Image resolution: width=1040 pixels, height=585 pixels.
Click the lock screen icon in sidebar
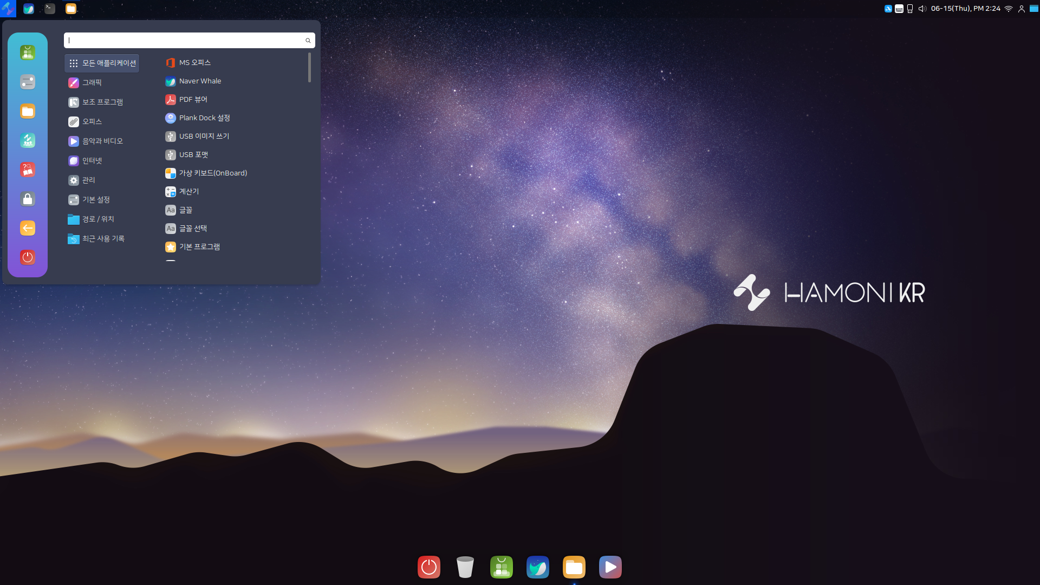pos(28,199)
